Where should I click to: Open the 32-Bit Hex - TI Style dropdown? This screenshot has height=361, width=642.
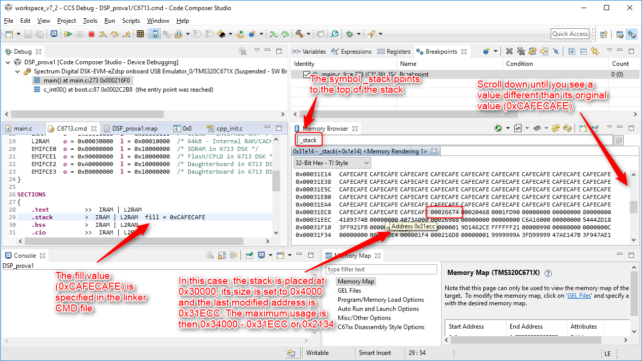click(332, 163)
